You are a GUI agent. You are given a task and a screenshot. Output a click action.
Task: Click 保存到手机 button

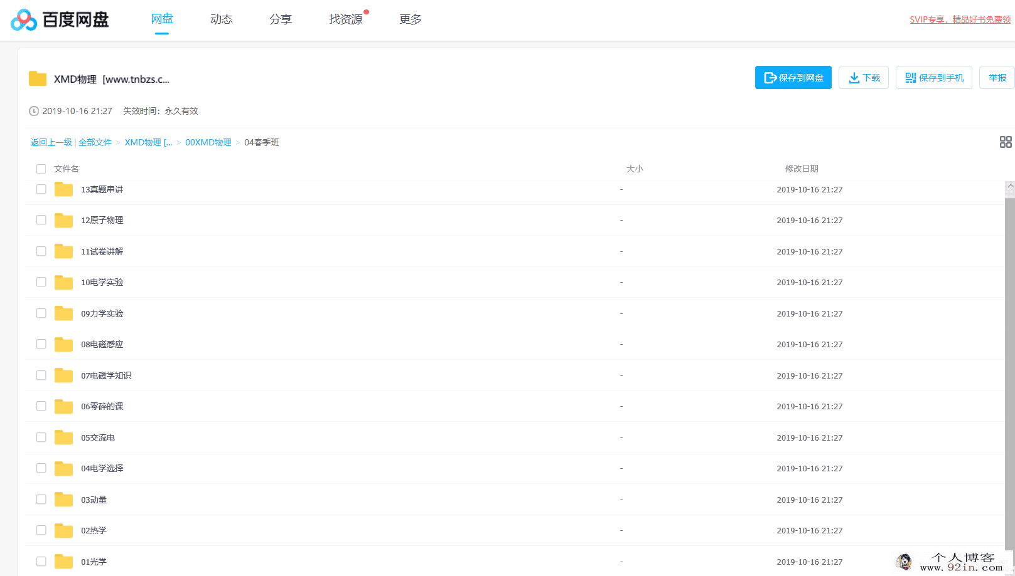click(x=934, y=78)
